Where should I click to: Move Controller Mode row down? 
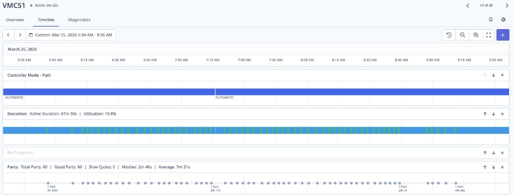493,75
